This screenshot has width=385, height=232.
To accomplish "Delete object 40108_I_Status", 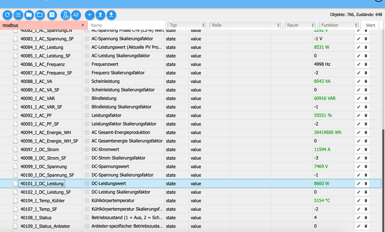I will [x=366, y=218].
